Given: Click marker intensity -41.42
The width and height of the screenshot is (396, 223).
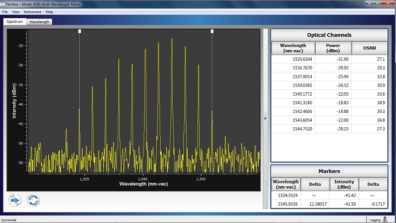Looking at the screenshot, I should (350, 195).
